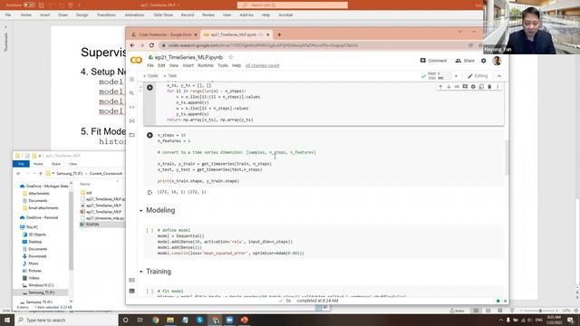This screenshot has width=580, height=326.
Task: Select the ep21_timeseries_mlp.py file in Explorer
Action: (x=102, y=218)
